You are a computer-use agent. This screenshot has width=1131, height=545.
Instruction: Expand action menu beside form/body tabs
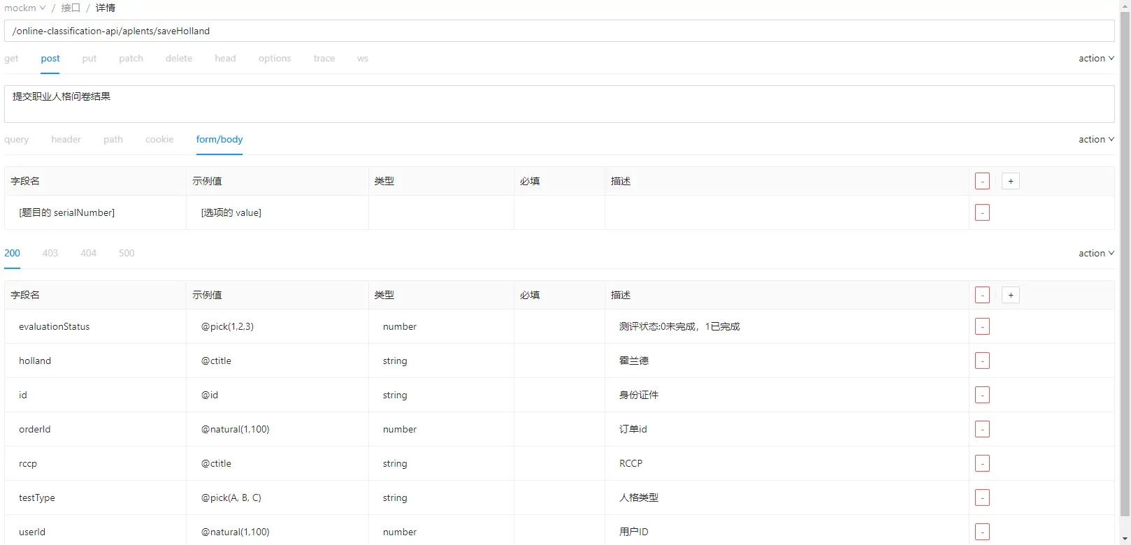pyautogui.click(x=1095, y=140)
